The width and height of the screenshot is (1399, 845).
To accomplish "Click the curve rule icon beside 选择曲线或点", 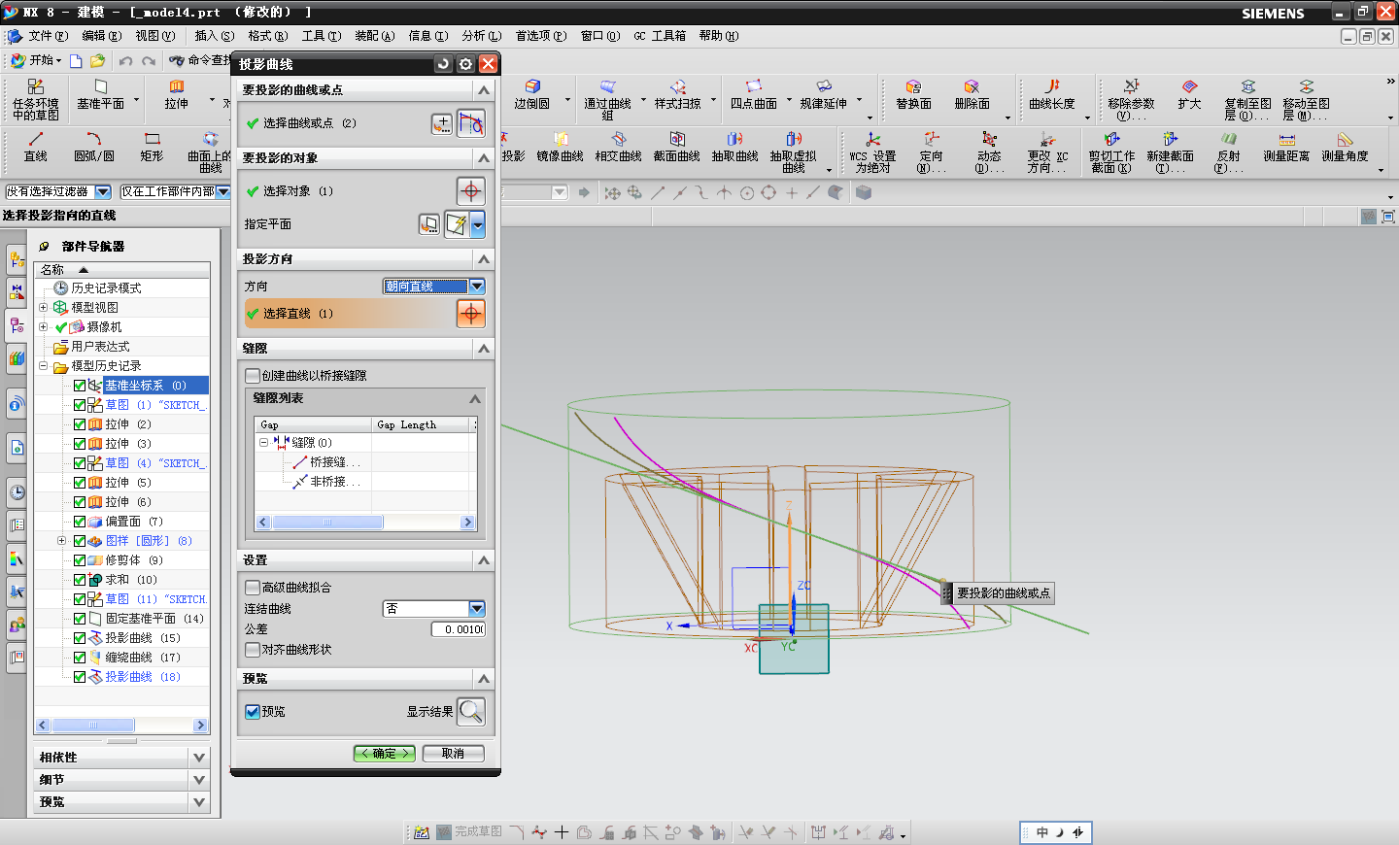I will tap(471, 123).
